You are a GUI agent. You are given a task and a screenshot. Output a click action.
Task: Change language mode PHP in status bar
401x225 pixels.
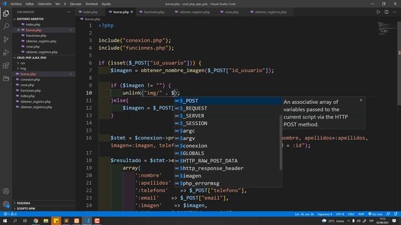(x=361, y=214)
